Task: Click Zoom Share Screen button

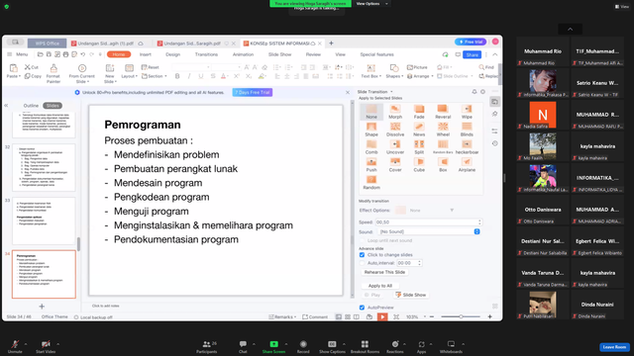Action: tap(273, 347)
